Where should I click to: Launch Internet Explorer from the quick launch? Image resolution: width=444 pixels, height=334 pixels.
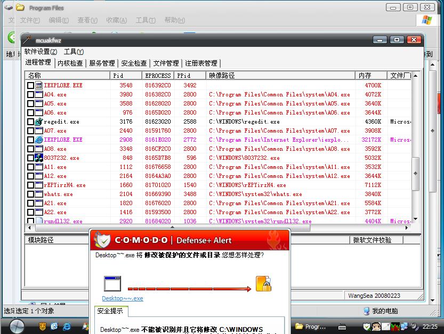(x=67, y=327)
